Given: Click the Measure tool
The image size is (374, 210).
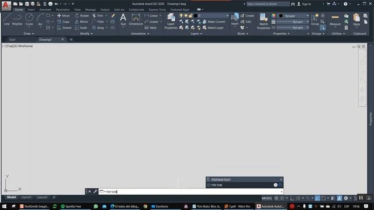Looking at the screenshot, I should tap(335, 19).
